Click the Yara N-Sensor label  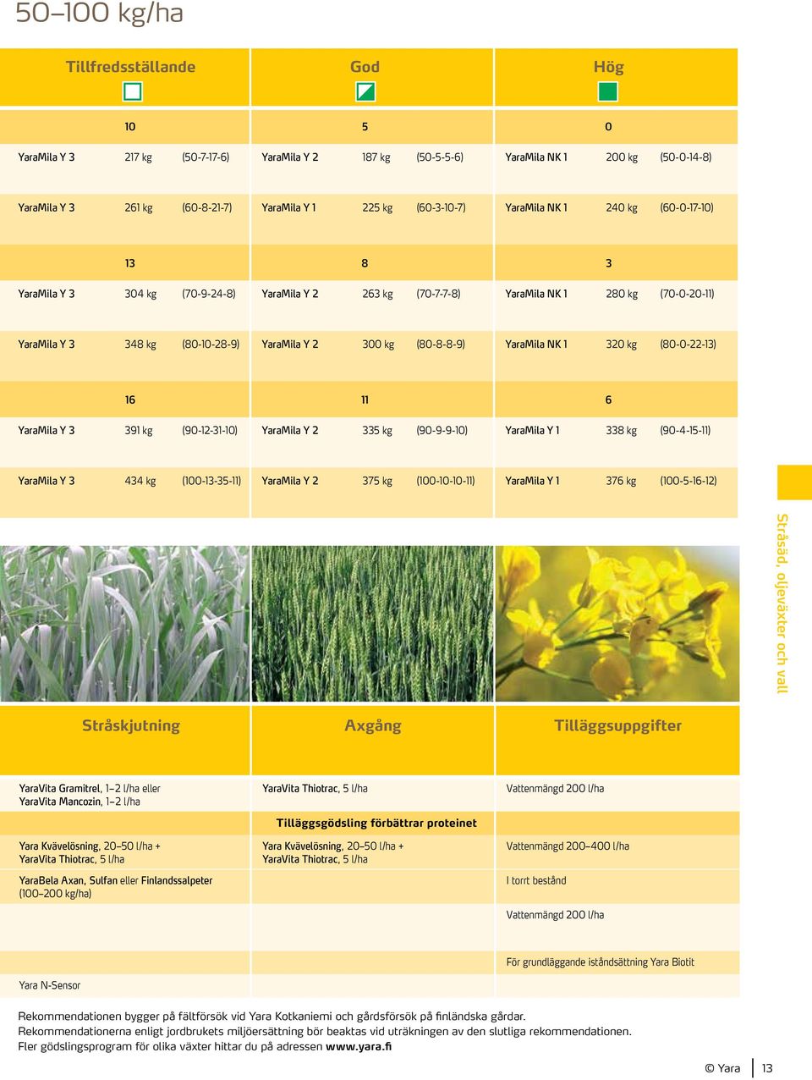50,985
